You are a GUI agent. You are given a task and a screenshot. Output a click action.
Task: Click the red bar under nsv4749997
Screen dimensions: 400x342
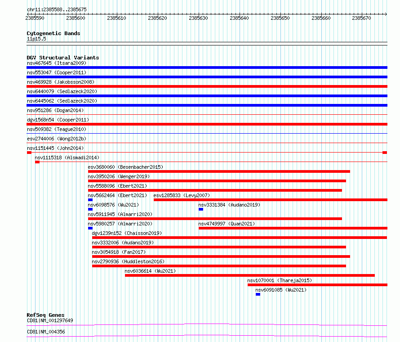click(x=293, y=228)
